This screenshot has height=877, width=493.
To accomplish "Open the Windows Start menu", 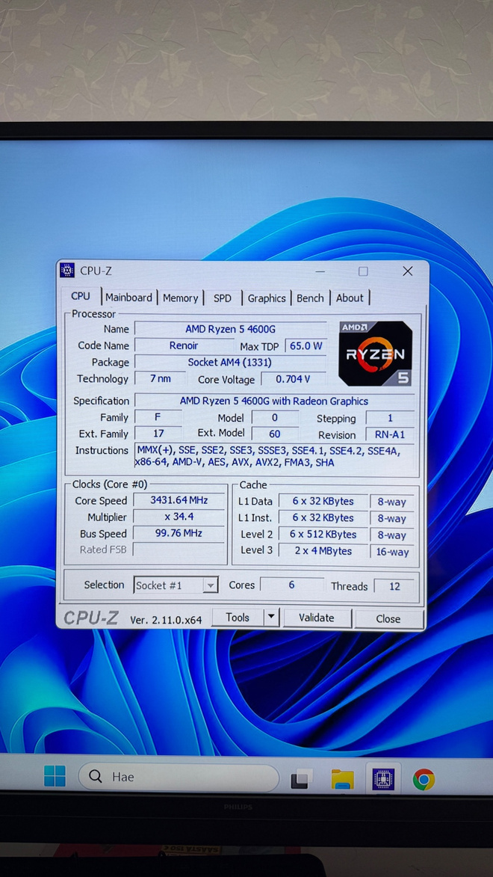I will coord(55,776).
